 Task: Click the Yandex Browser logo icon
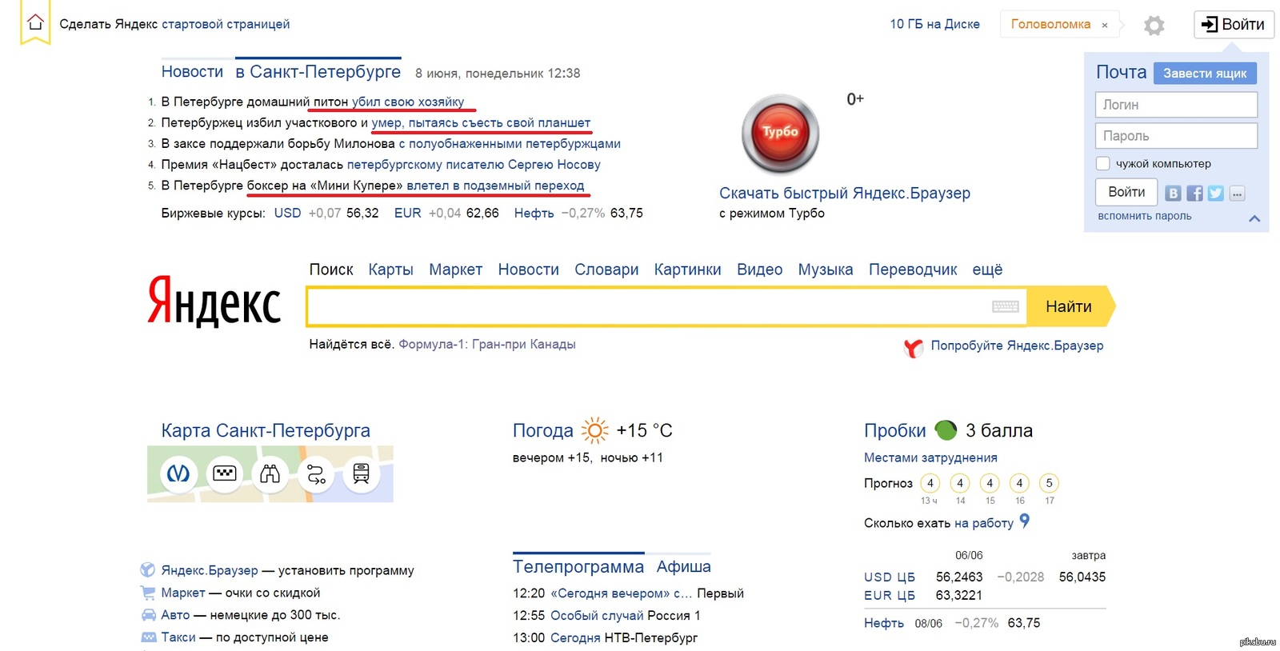(x=913, y=347)
